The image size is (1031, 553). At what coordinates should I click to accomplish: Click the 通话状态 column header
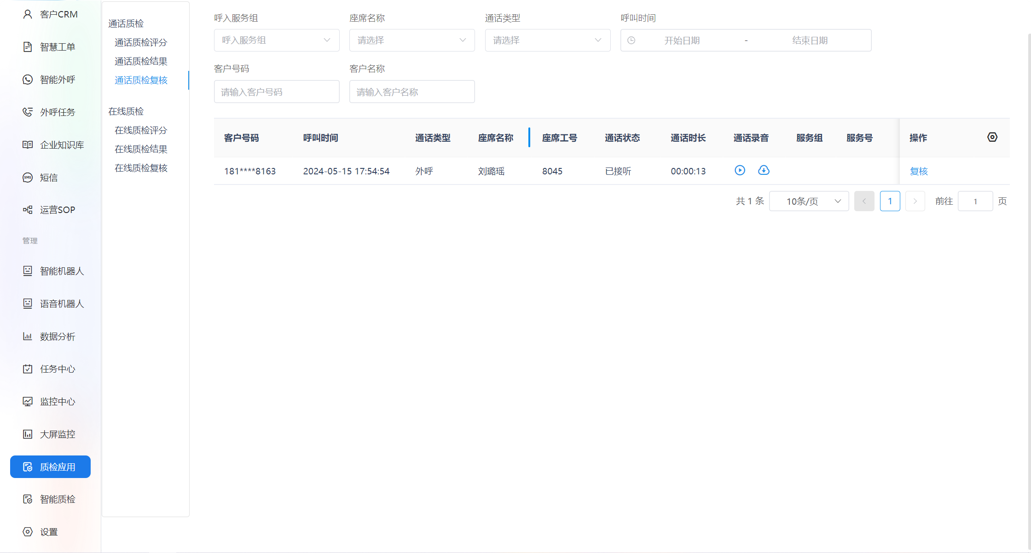pyautogui.click(x=622, y=138)
